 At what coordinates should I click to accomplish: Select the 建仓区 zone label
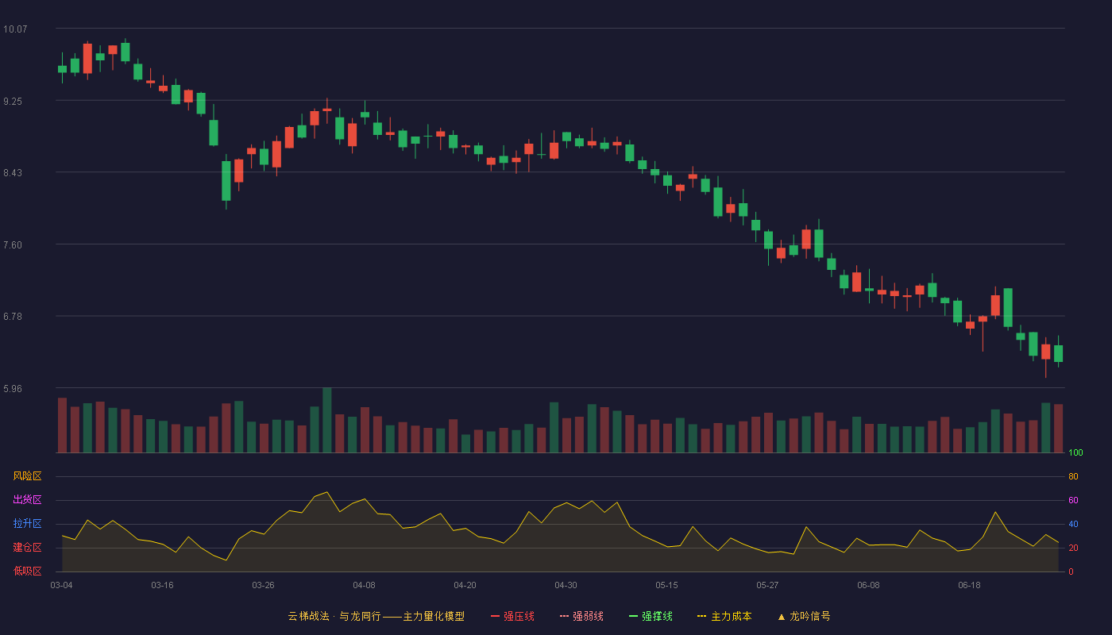point(28,548)
